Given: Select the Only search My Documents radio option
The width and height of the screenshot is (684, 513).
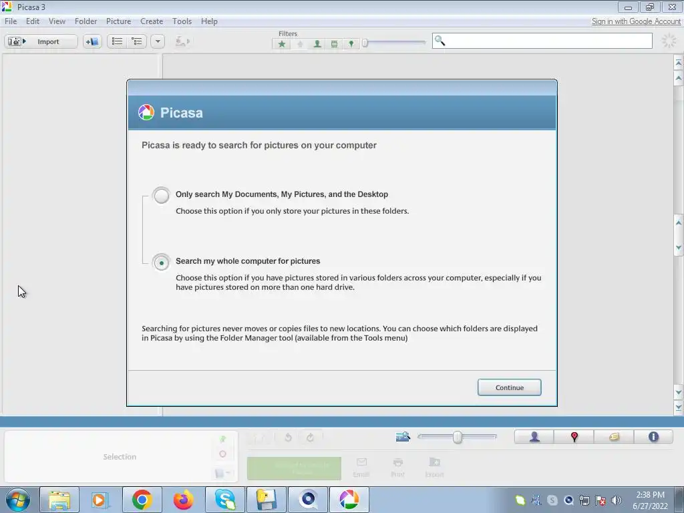Looking at the screenshot, I should point(161,195).
